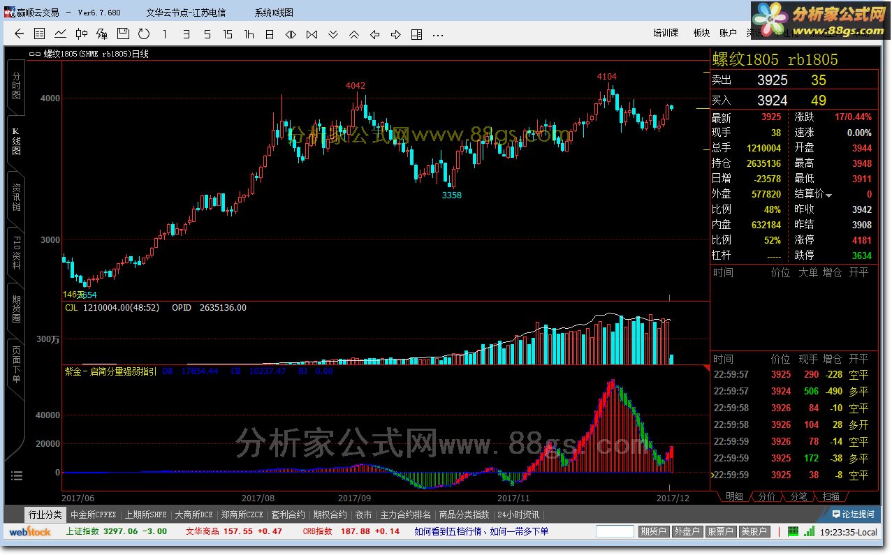
Task: Select the candlestick K-line chart icon
Action: [x=82, y=34]
